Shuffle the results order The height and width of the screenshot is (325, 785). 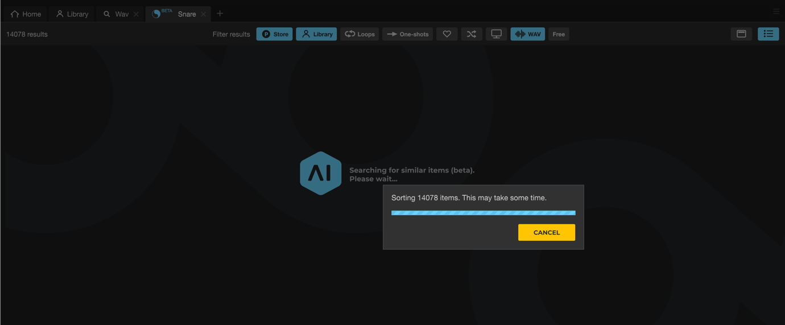[472, 34]
